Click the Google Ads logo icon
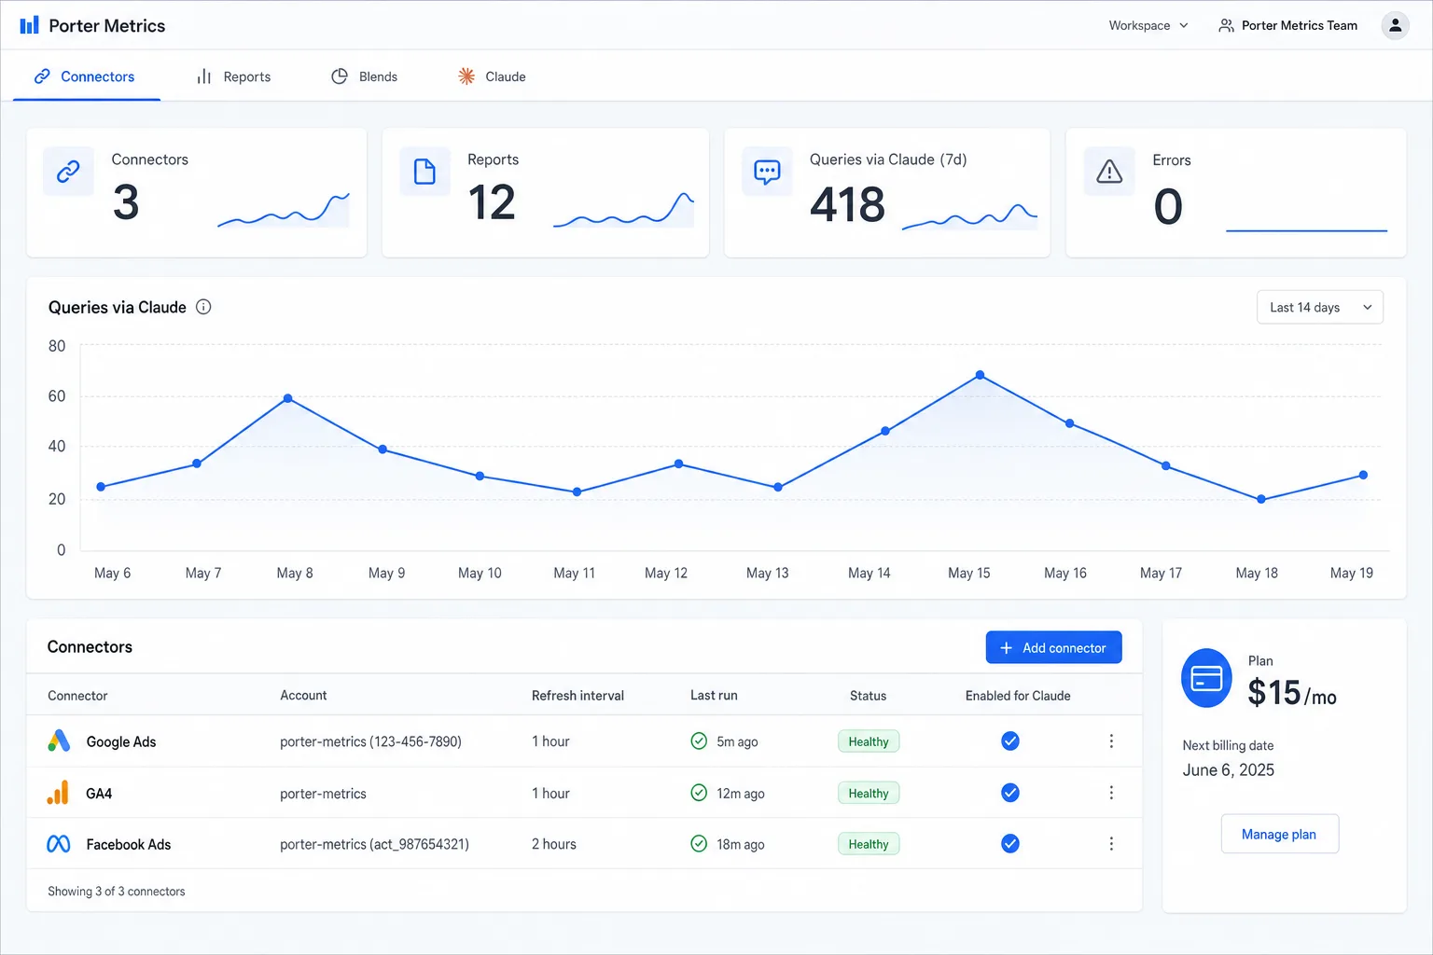 tap(59, 741)
